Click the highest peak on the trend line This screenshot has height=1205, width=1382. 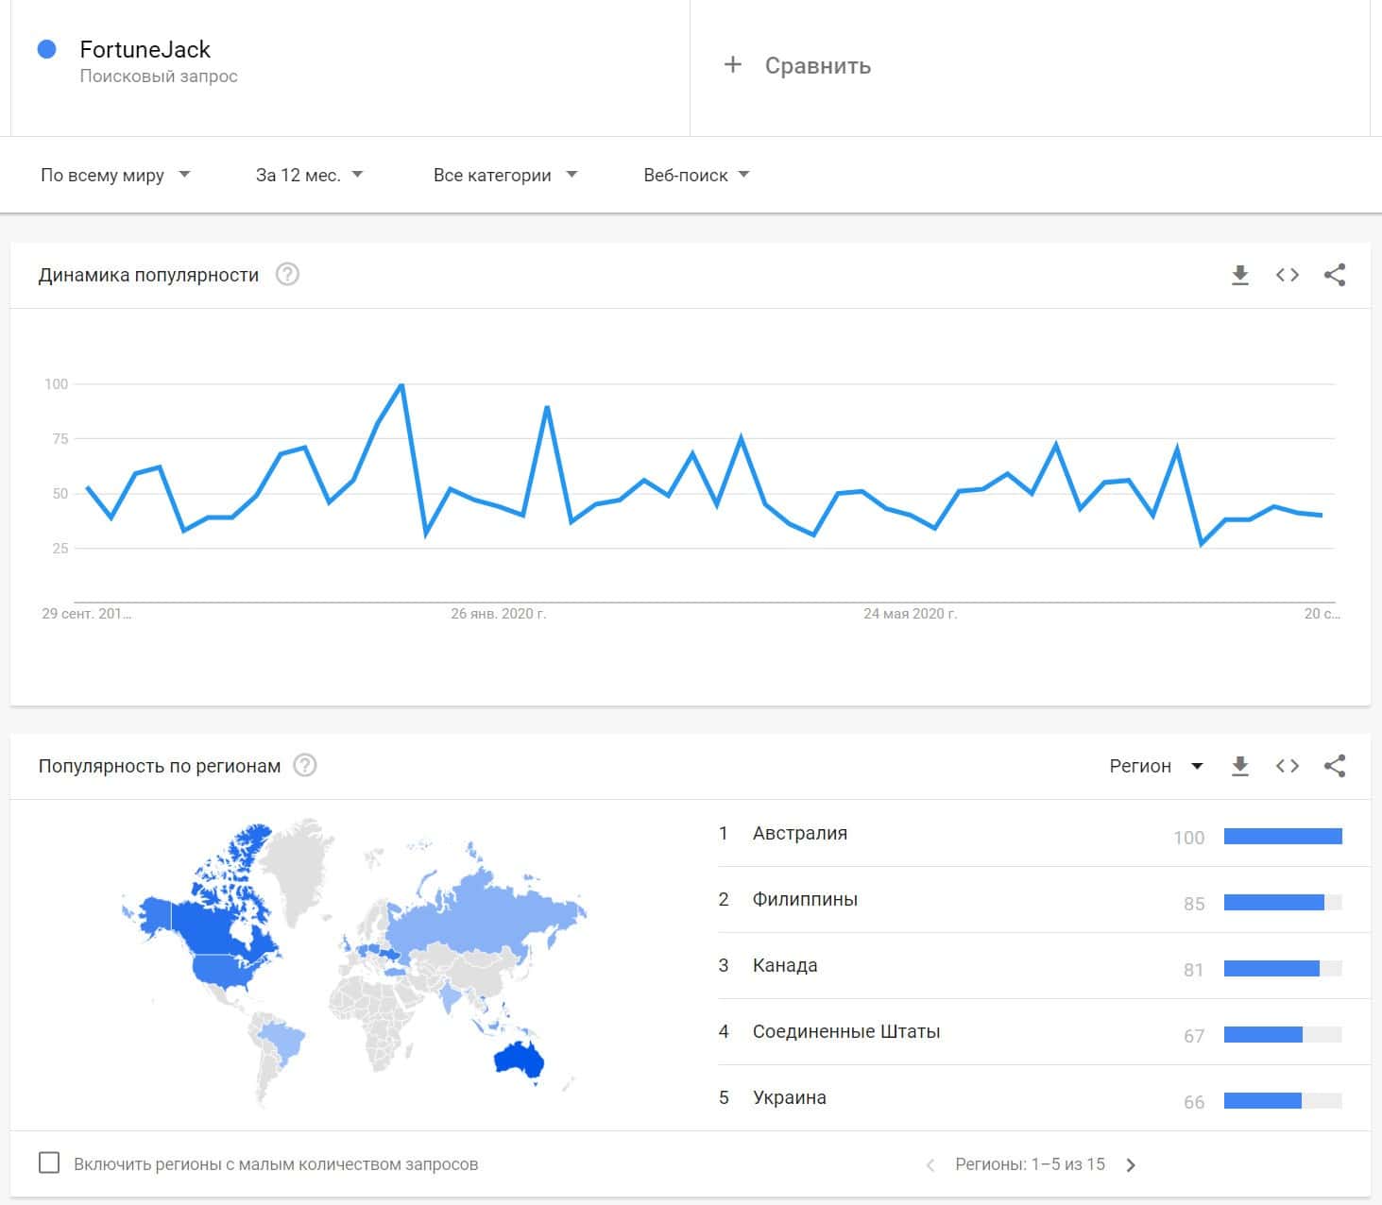(x=402, y=384)
